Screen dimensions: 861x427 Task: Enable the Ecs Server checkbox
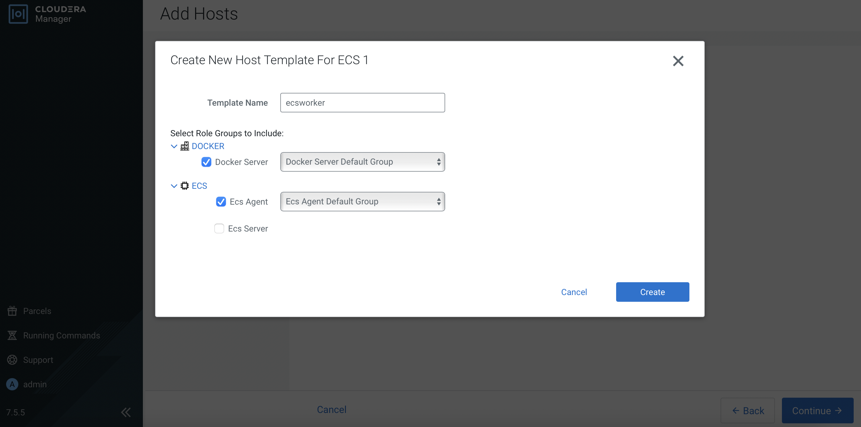(x=219, y=229)
